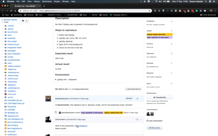Viewport: 218px width, 136px height.
Task: Open the Window menu
Action: pos(65,1)
